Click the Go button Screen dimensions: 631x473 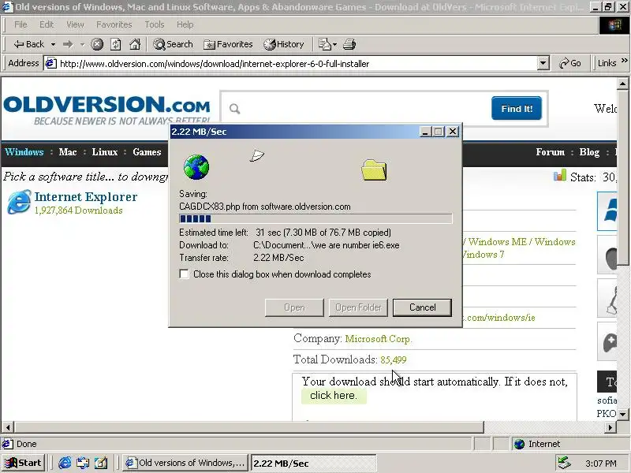(569, 64)
